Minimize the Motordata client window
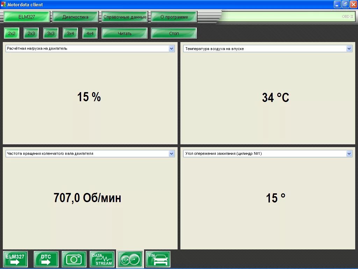Screen dimensions: 358x269 (337, 4)
